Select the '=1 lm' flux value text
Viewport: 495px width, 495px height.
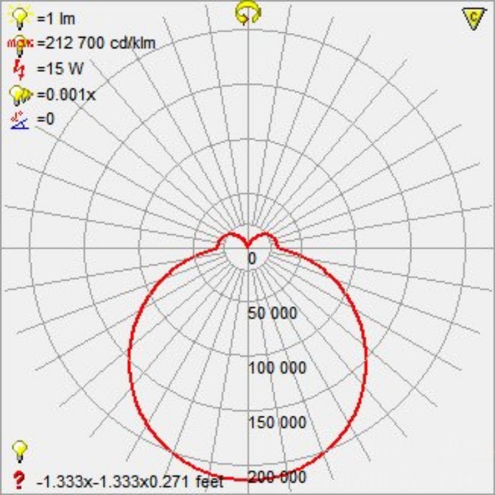point(56,18)
